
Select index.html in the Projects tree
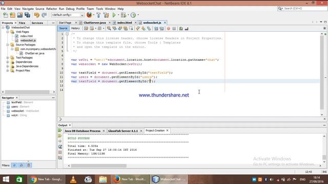coord(26,36)
